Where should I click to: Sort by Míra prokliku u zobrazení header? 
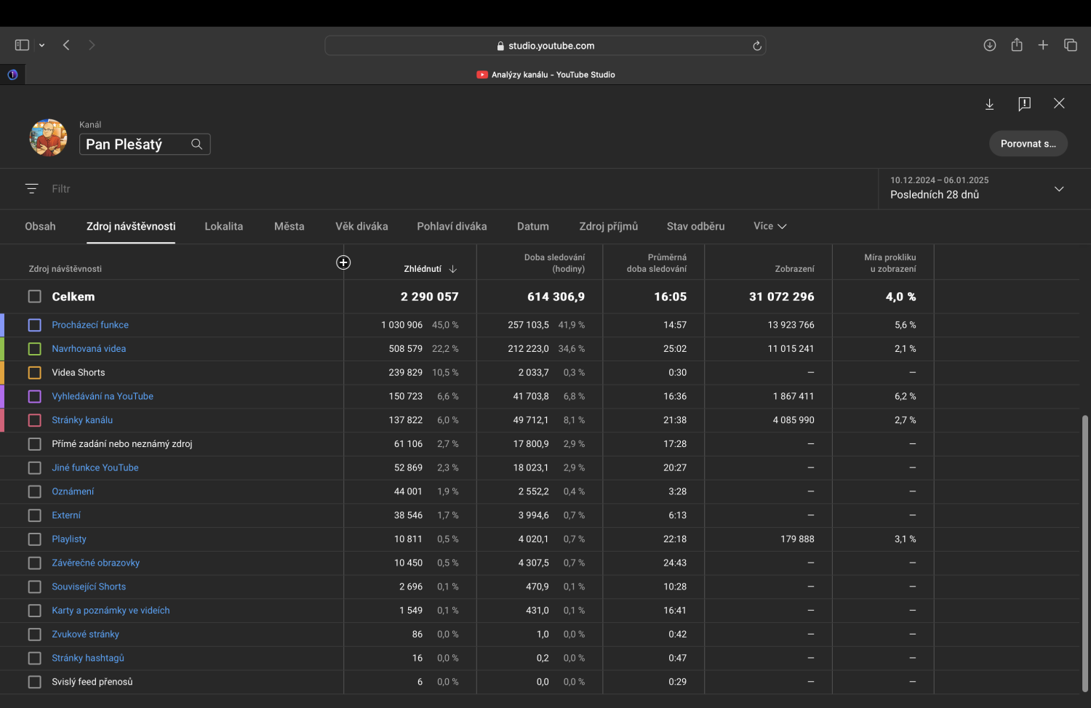coord(890,263)
